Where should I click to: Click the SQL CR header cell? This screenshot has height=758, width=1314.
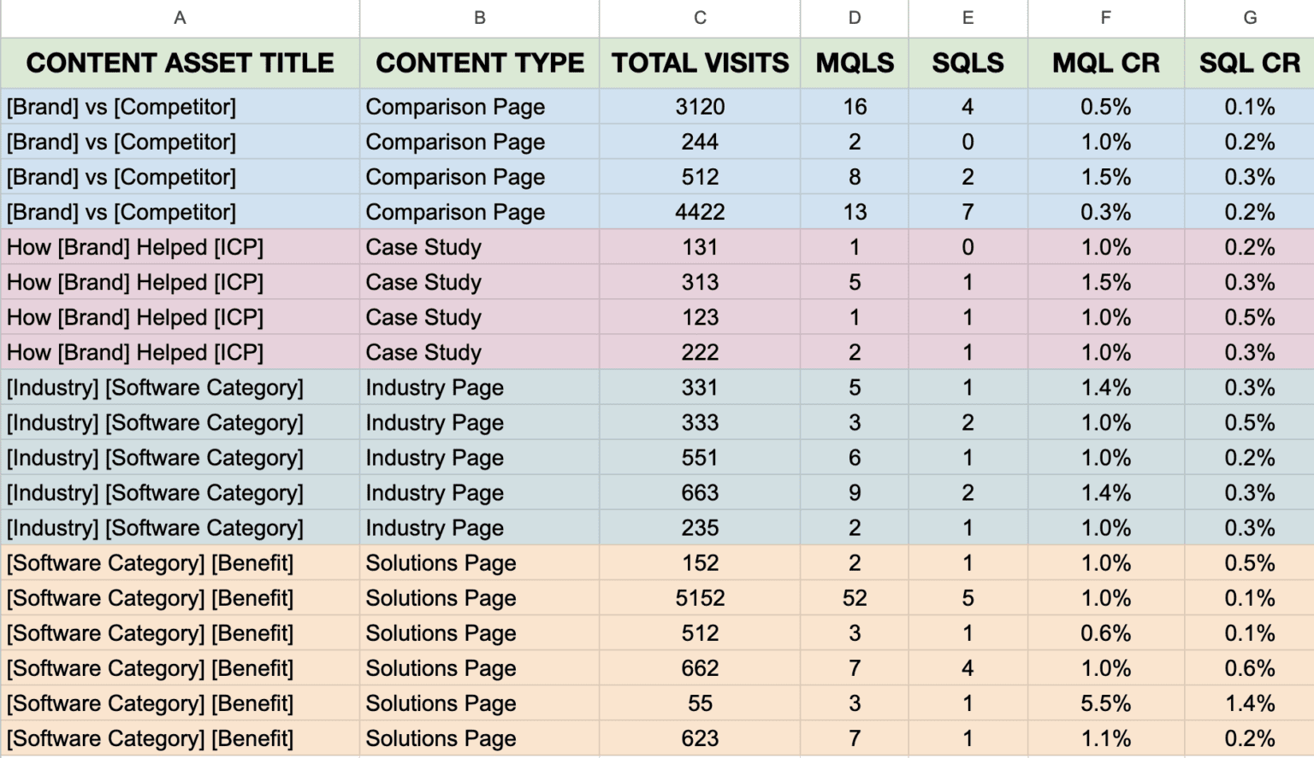pyautogui.click(x=1250, y=63)
